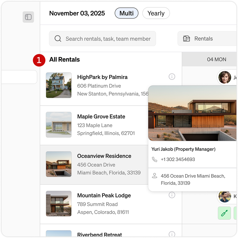Click the search magnifier icon
The image size is (238, 238).
pyautogui.click(x=58, y=39)
